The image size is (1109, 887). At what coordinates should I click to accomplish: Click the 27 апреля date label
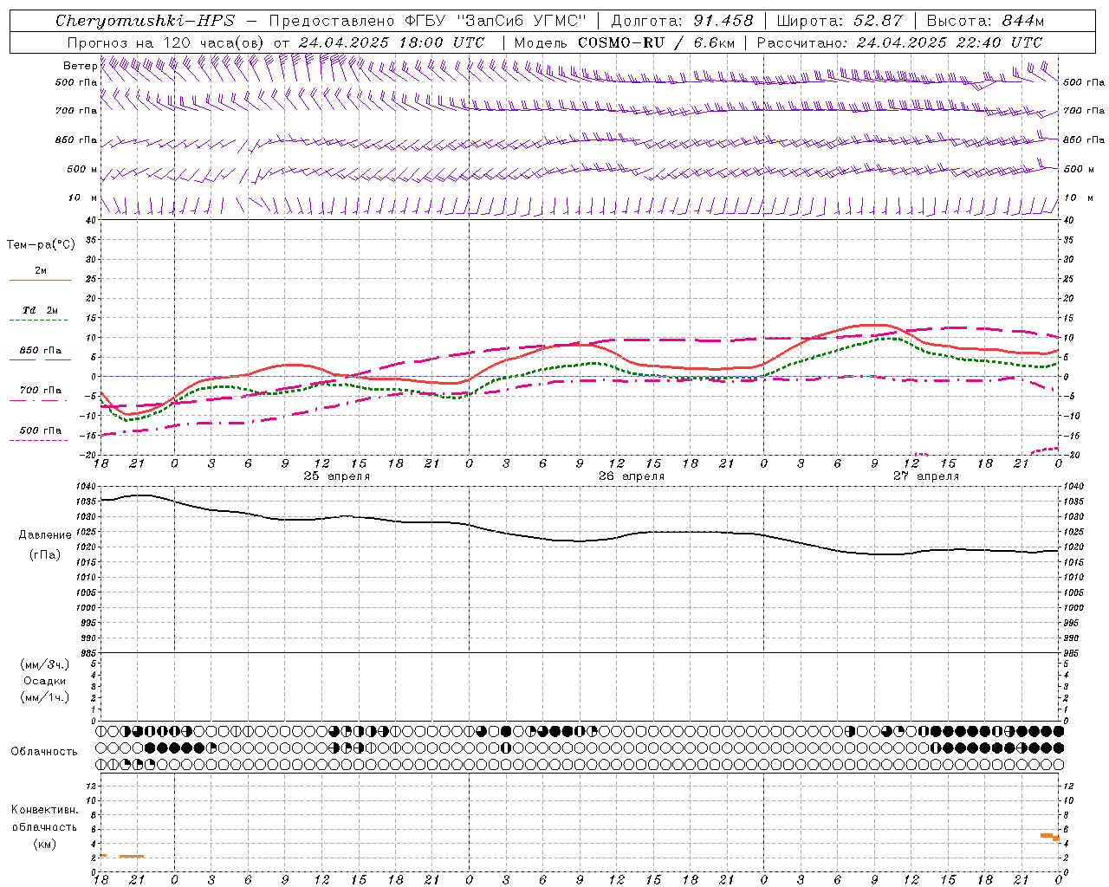[x=926, y=476]
